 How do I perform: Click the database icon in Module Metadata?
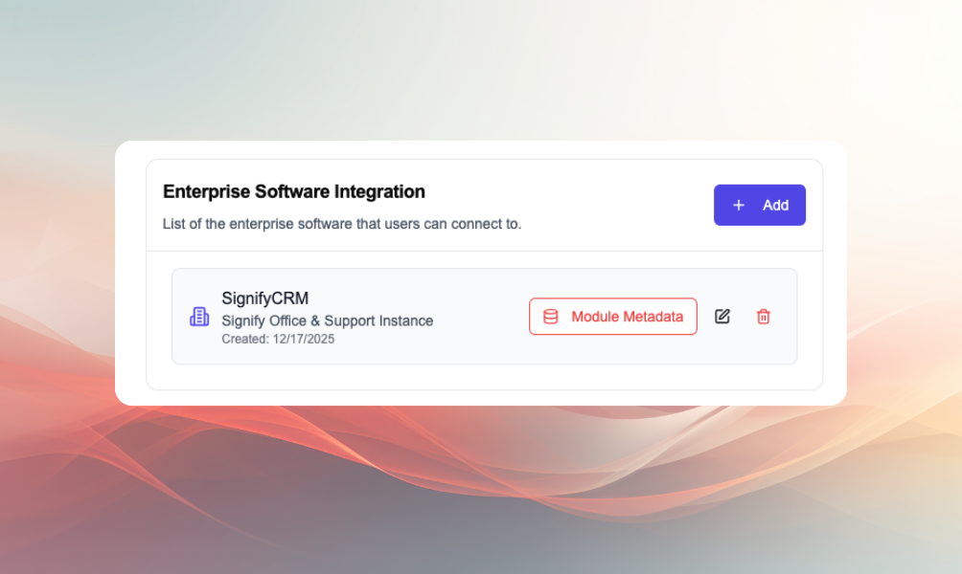(551, 317)
